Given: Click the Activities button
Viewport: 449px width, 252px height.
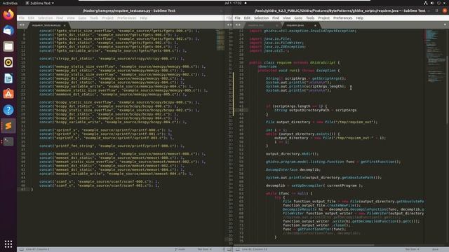Looking at the screenshot, I should [10, 3].
